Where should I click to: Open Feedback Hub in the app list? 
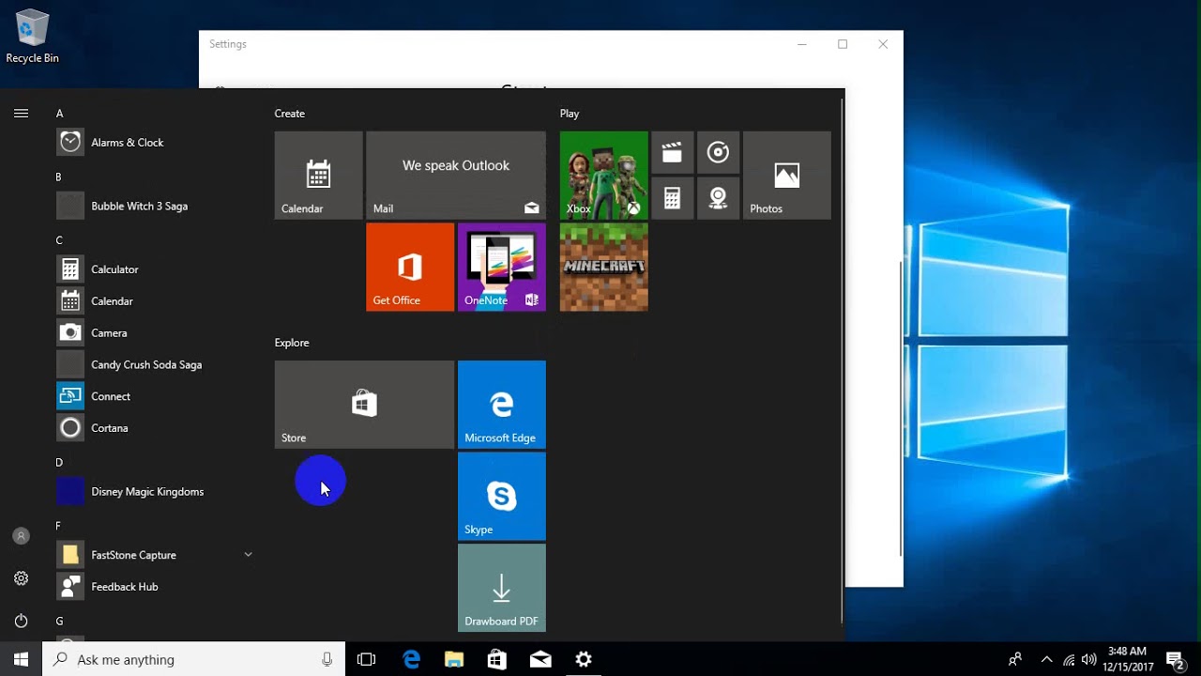click(x=155, y=587)
